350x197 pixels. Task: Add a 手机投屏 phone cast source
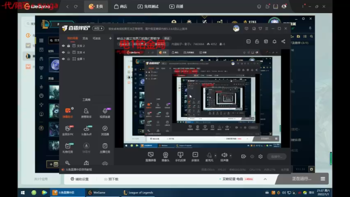tap(180, 157)
